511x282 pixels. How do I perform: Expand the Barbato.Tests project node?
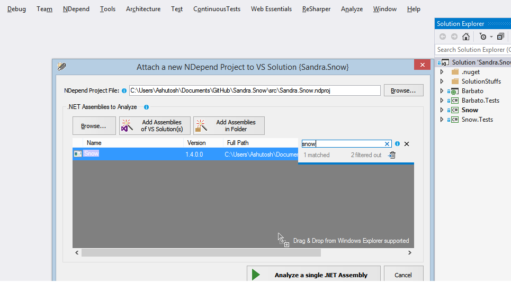pos(442,101)
